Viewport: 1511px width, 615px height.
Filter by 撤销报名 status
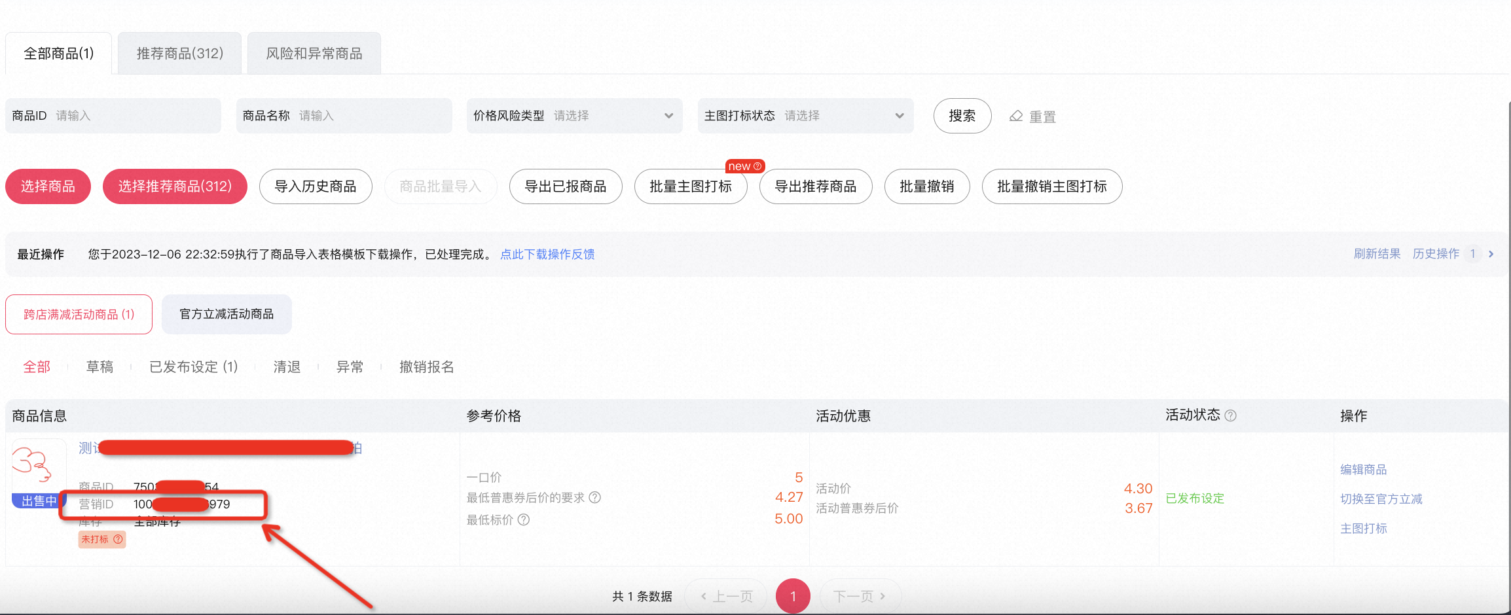tap(427, 367)
